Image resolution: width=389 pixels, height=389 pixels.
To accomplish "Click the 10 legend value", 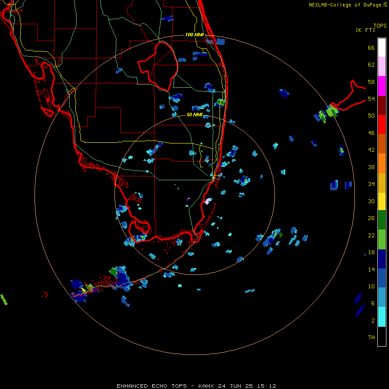I will (371, 286).
